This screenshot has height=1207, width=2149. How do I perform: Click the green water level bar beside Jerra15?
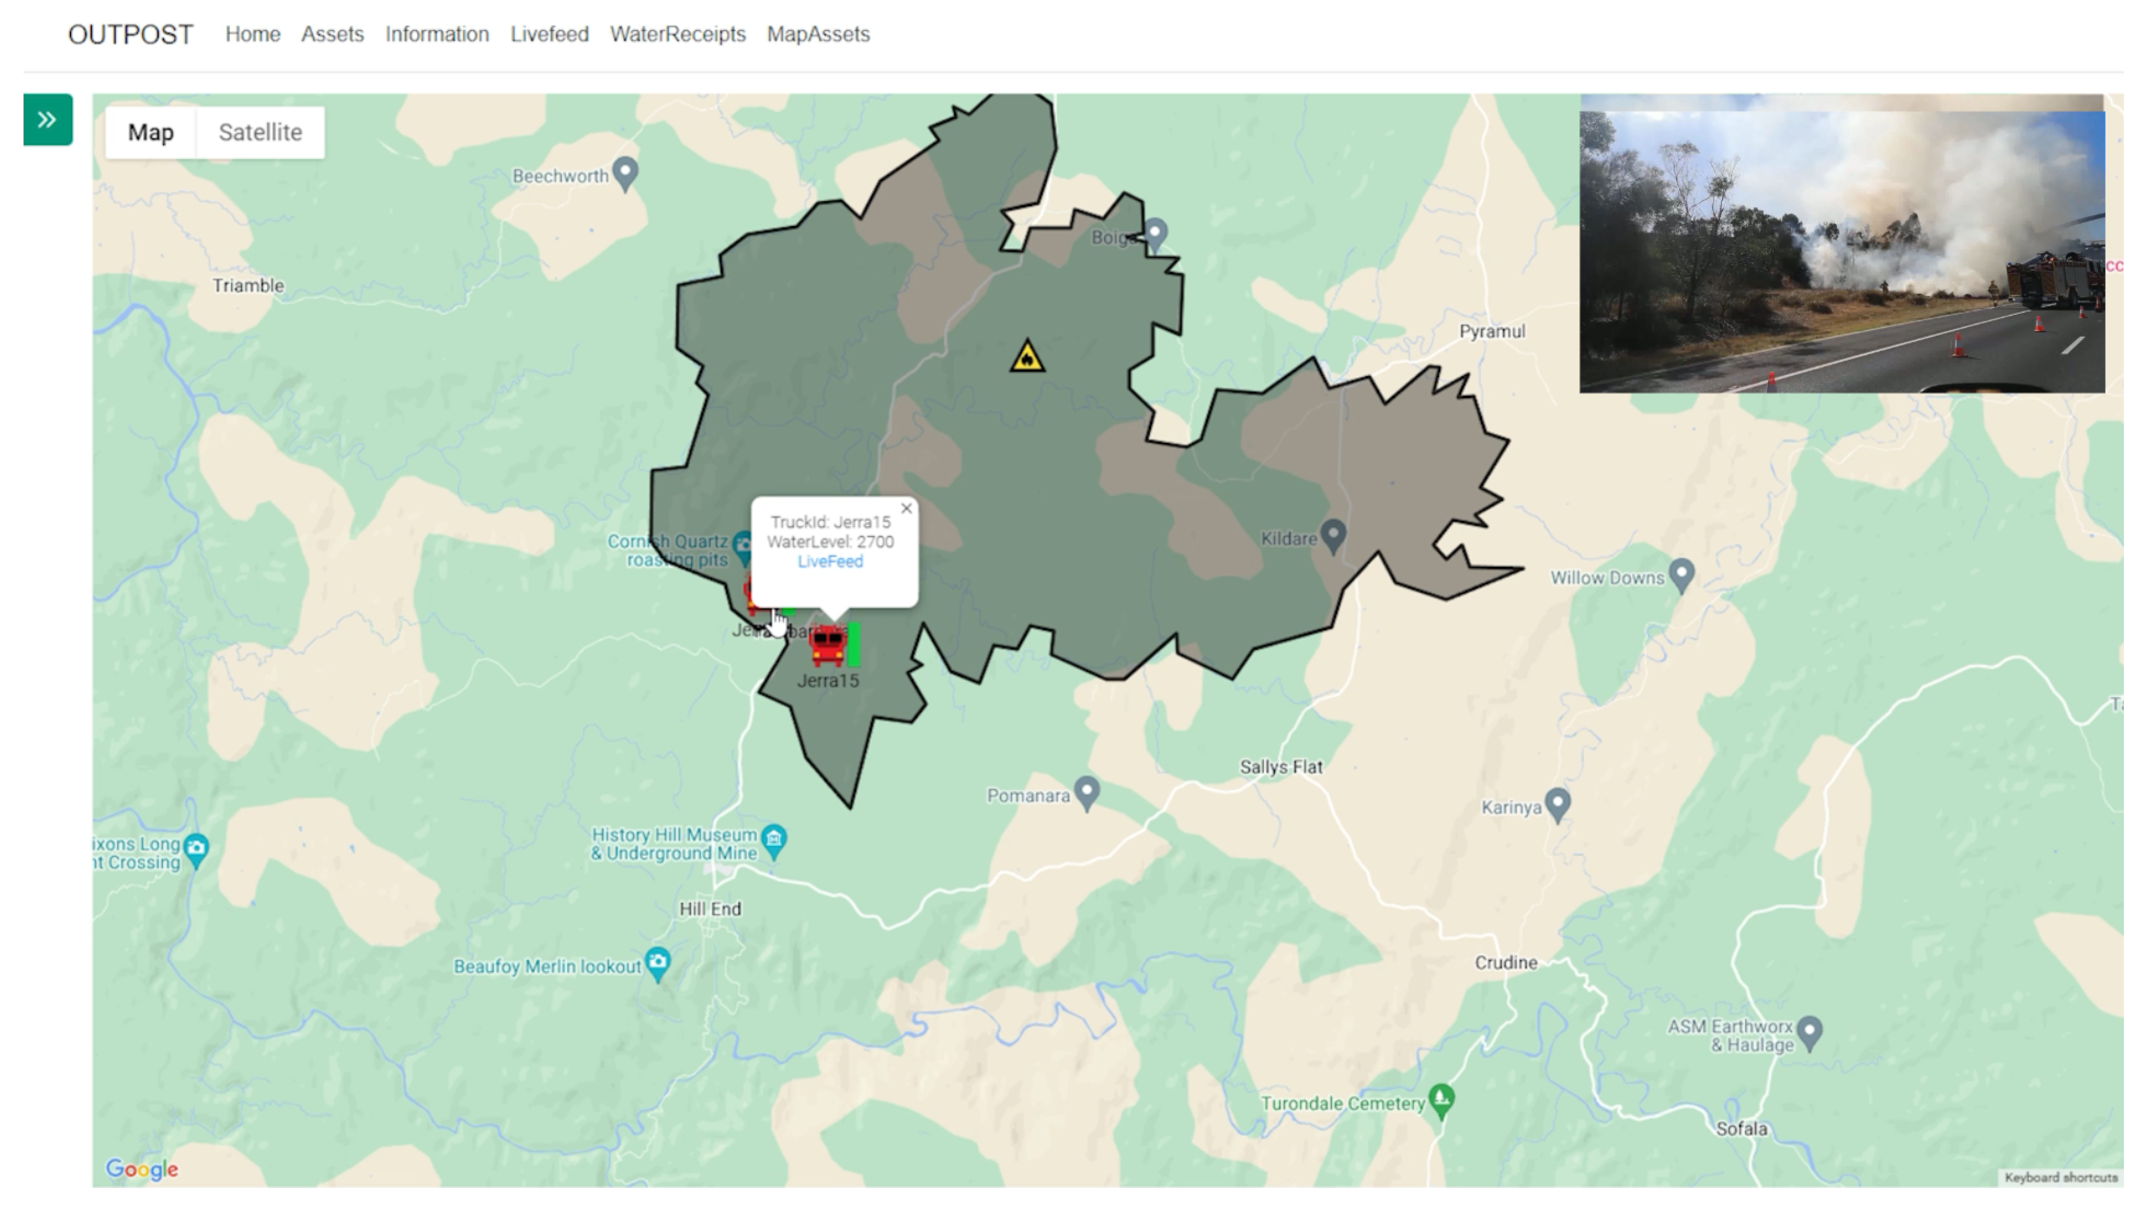pos(854,645)
